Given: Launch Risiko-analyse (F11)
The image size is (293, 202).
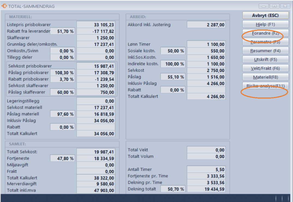Looking at the screenshot, I should point(265,86).
